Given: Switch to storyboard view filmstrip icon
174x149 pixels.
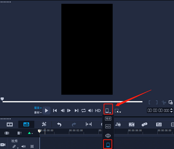Looking at the screenshot, I should 10,124.
